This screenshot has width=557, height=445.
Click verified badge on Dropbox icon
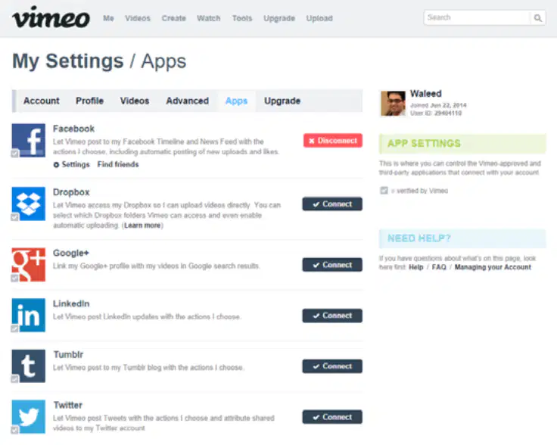[14, 217]
